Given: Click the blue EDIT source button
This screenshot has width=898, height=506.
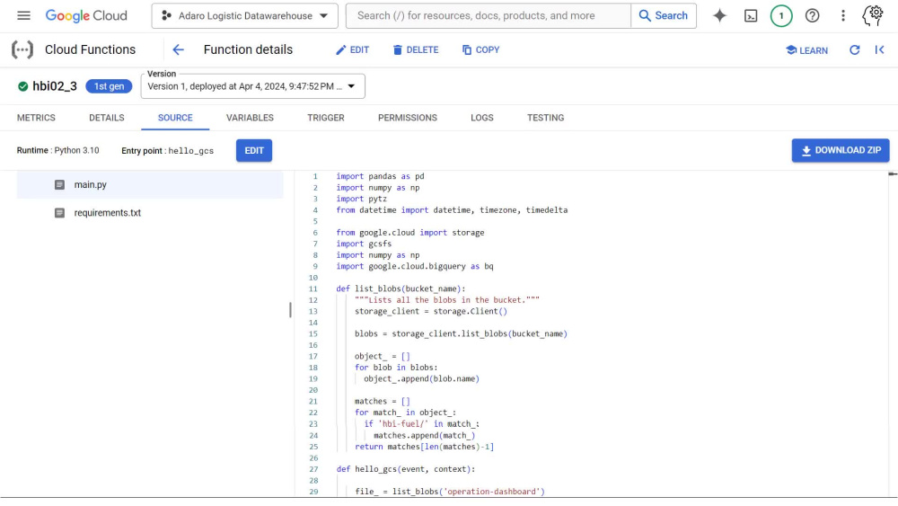Looking at the screenshot, I should (x=254, y=151).
